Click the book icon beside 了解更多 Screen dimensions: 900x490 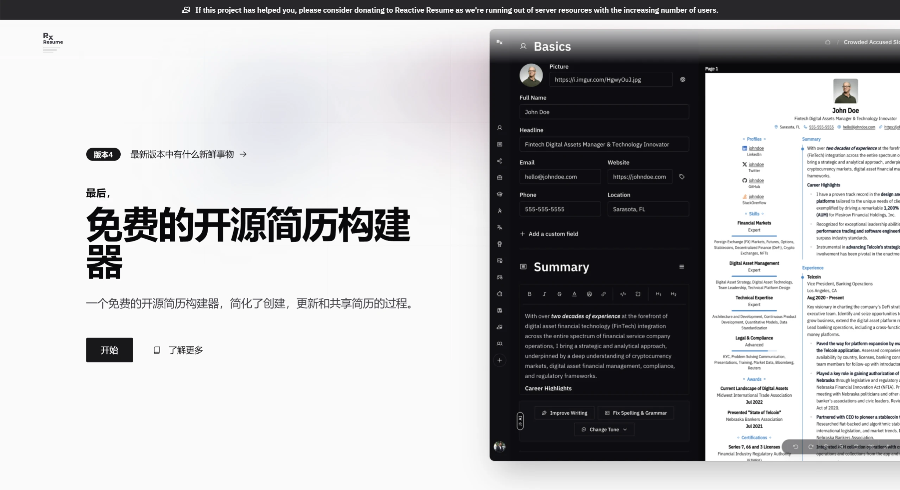pos(157,350)
